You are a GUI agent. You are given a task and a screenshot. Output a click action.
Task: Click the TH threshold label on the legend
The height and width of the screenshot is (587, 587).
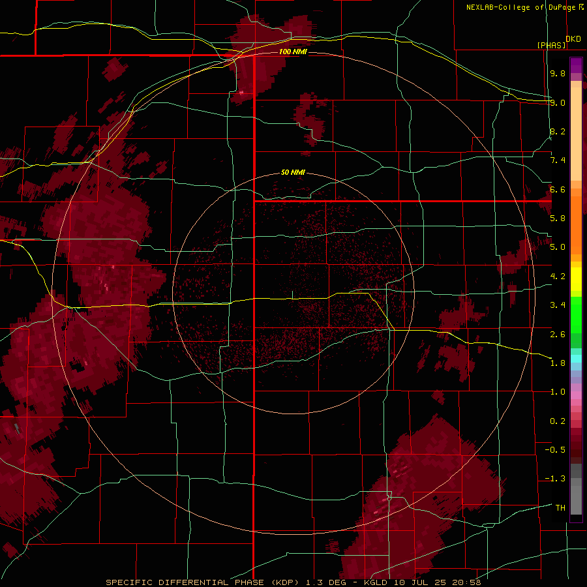(x=560, y=508)
